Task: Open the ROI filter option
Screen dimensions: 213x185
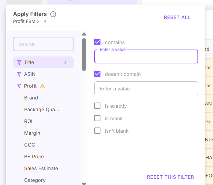Action: [29, 121]
